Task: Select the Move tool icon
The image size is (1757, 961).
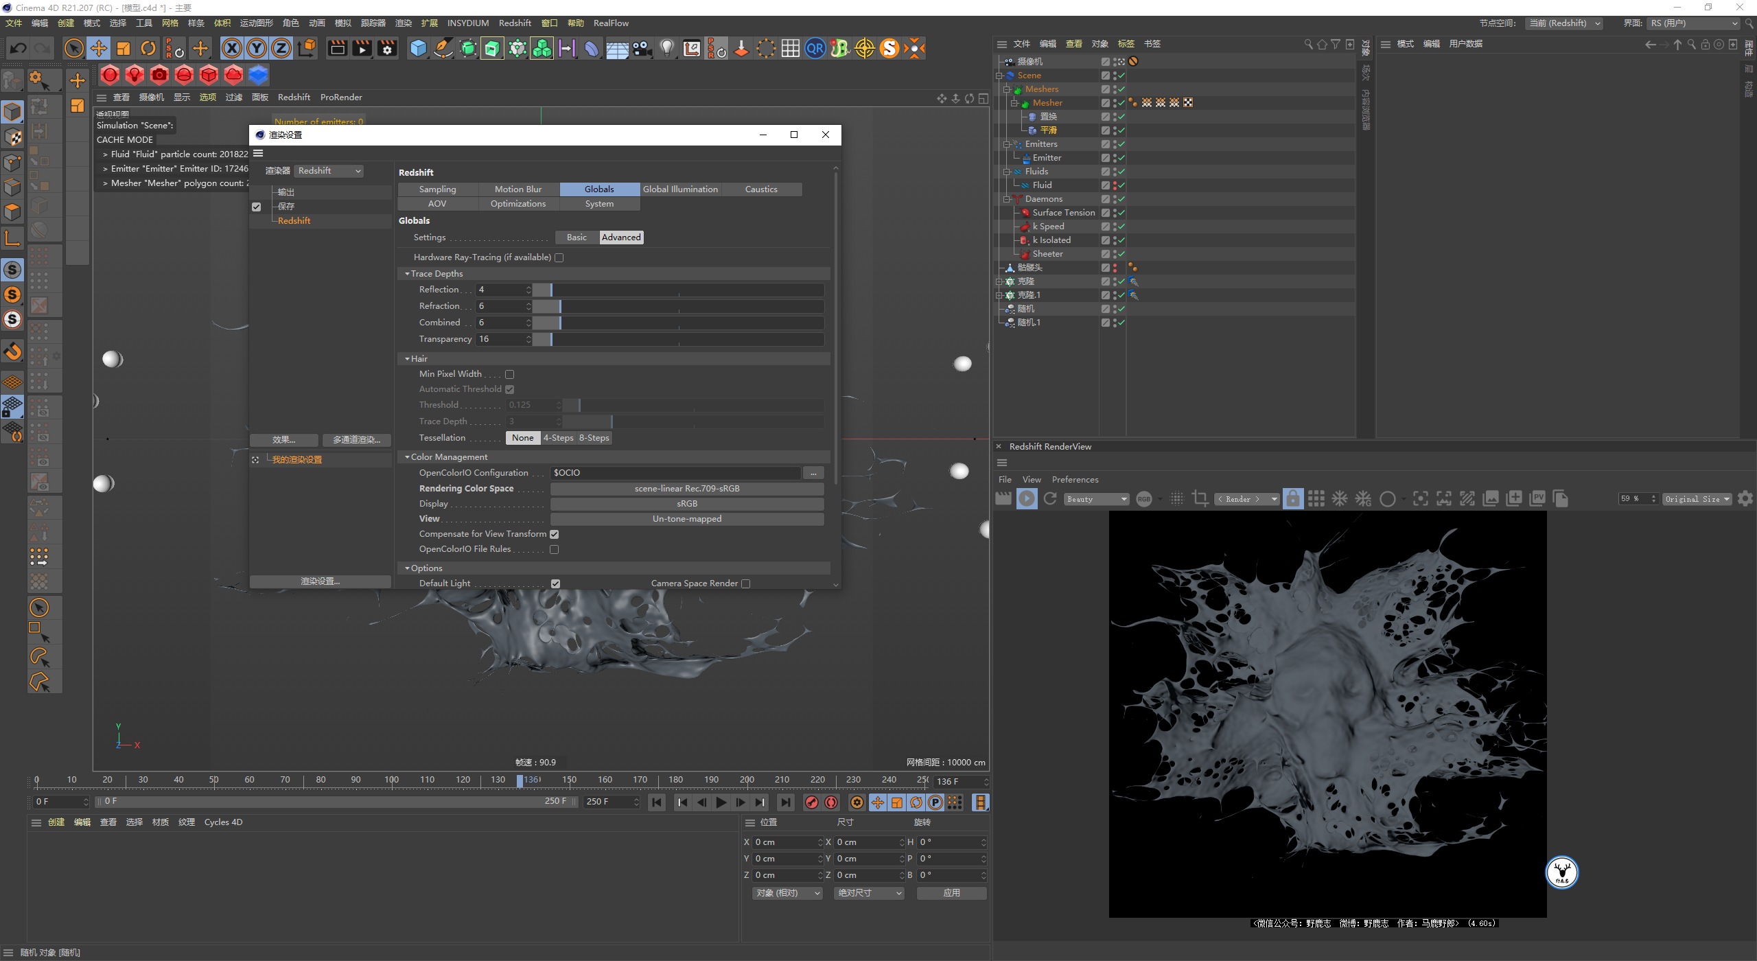Action: click(99, 48)
